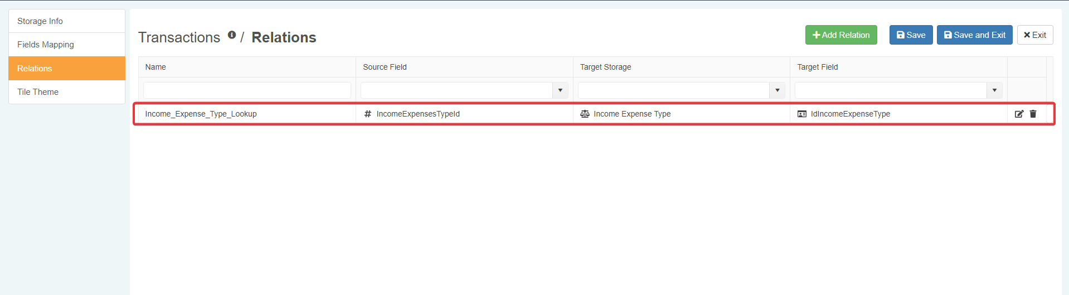Image resolution: width=1069 pixels, height=295 pixels.
Task: Open the Source Field filter dropdown
Action: (560, 90)
